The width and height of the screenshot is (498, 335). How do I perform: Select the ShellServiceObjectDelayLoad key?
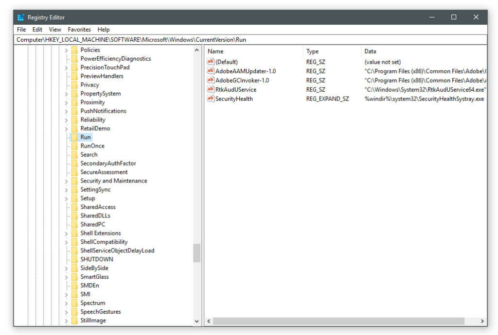117,251
